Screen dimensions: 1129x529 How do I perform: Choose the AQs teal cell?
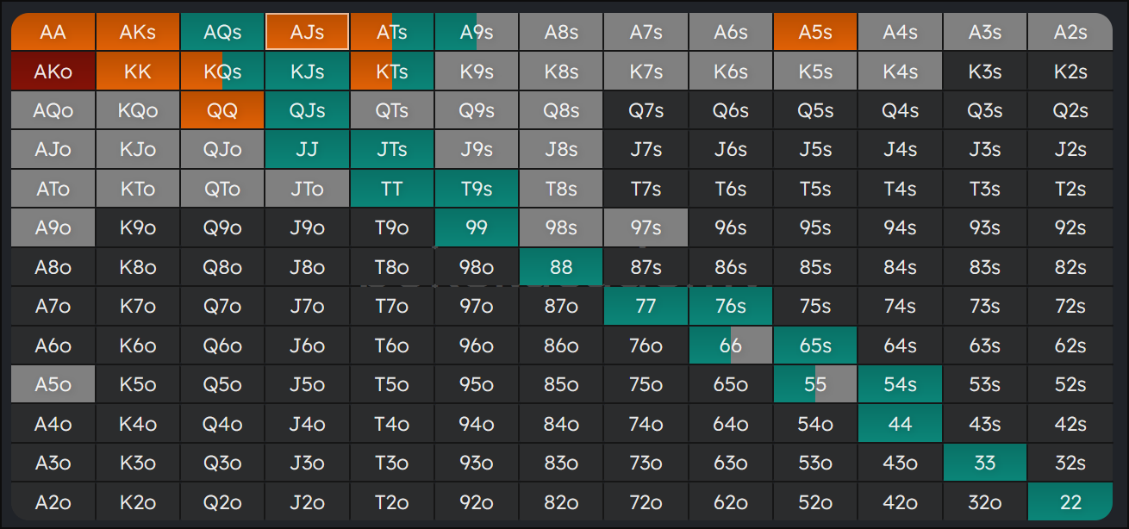click(x=222, y=32)
